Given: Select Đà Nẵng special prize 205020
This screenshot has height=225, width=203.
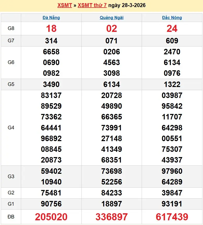Looking at the screenshot, I should 51,217.
